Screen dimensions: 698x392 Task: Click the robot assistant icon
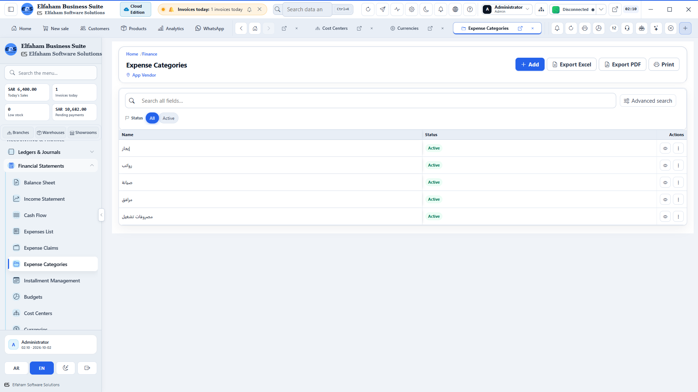pos(642,28)
